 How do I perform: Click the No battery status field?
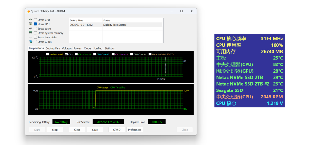point(61,122)
